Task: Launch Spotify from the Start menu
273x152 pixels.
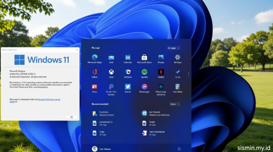Action: pyautogui.click(x=144, y=72)
